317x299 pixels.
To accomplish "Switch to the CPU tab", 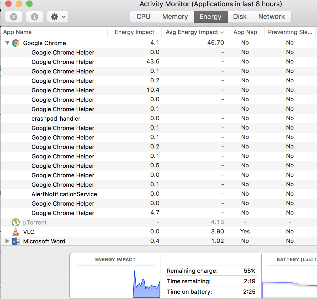I will (x=144, y=17).
